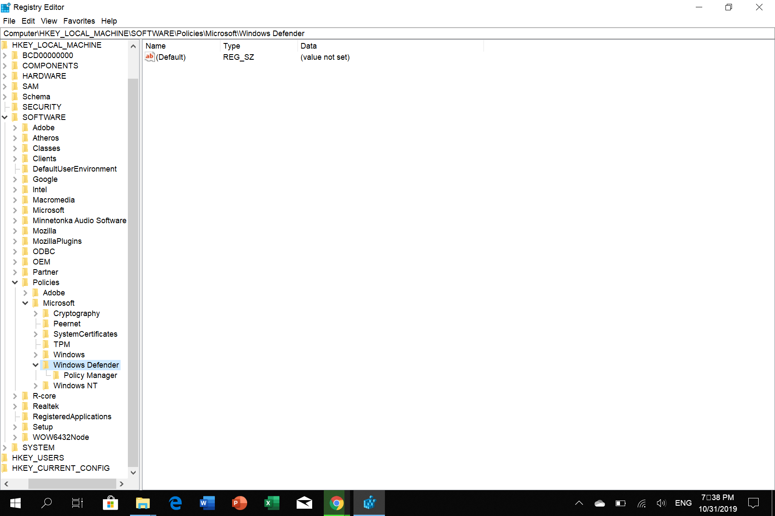The width and height of the screenshot is (775, 516).
Task: Select the Policy Manager folder icon
Action: 56,375
